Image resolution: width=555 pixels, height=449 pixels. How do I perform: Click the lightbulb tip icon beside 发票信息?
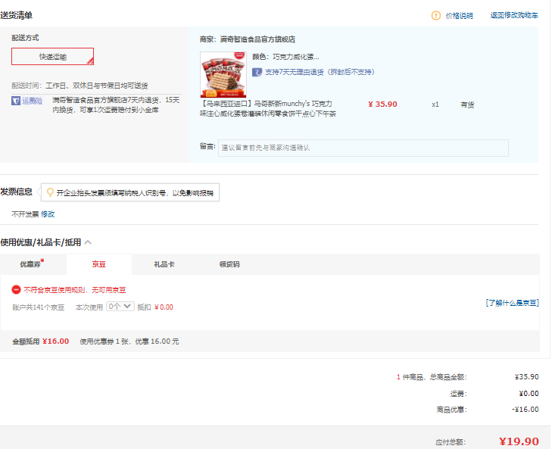[x=50, y=192]
